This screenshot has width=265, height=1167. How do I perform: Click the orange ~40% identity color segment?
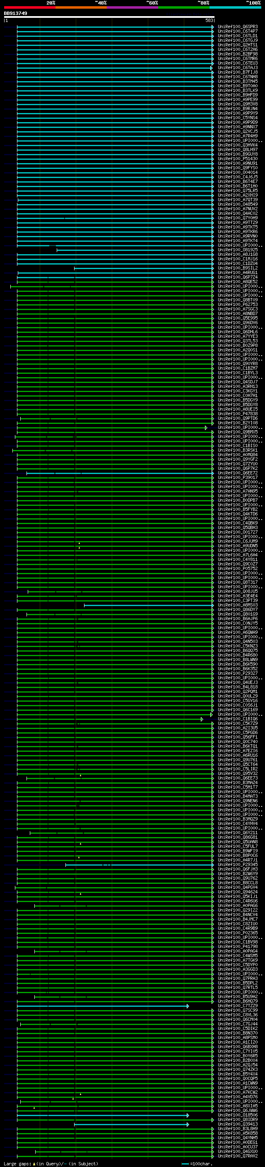click(81, 7)
